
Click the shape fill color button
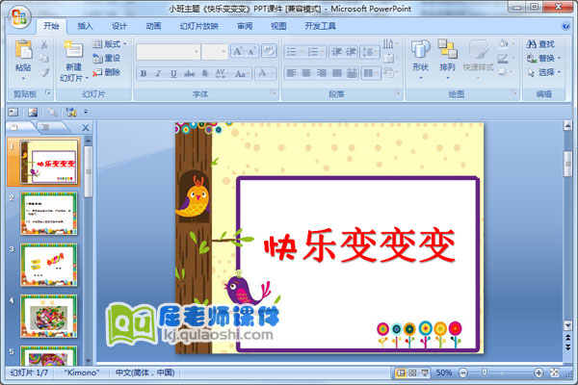(506, 44)
